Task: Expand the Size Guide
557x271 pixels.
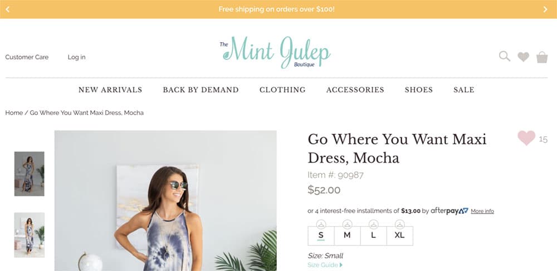Action: click(x=325, y=265)
